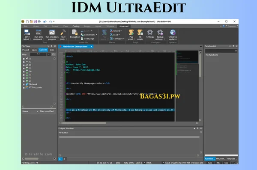Click Check for updates globe icon
The height and width of the screenshot is (170, 257).
coord(173,33)
